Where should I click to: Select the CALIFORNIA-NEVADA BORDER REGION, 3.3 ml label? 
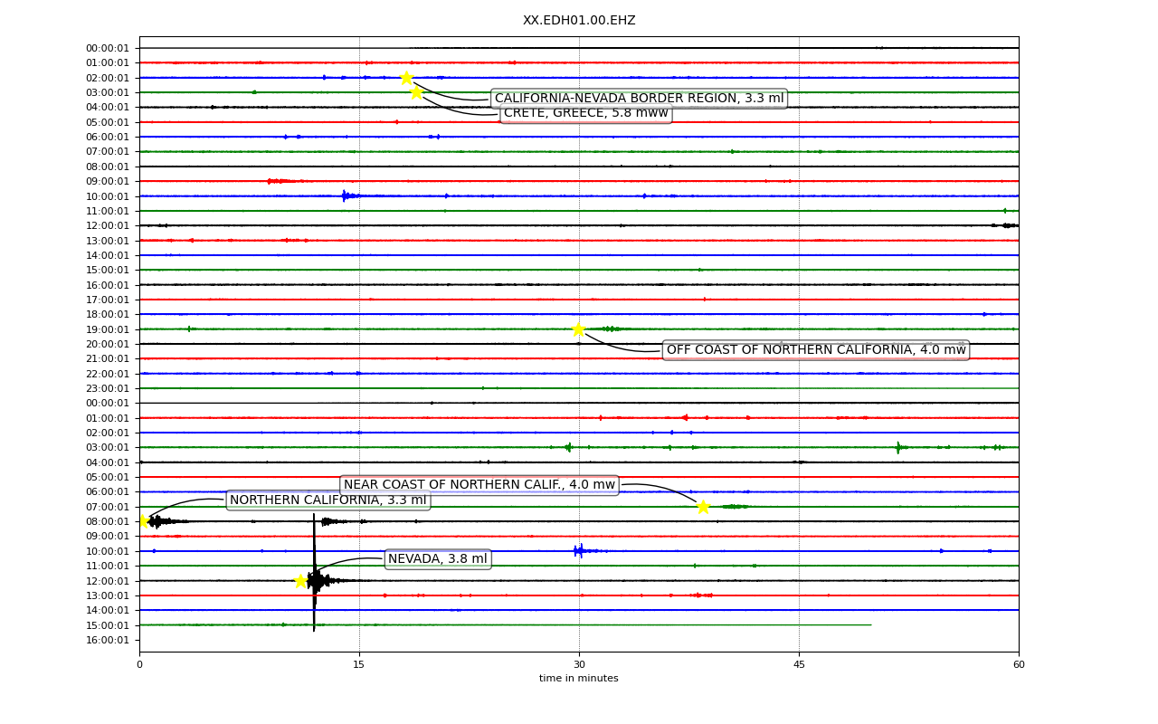pyautogui.click(x=640, y=99)
